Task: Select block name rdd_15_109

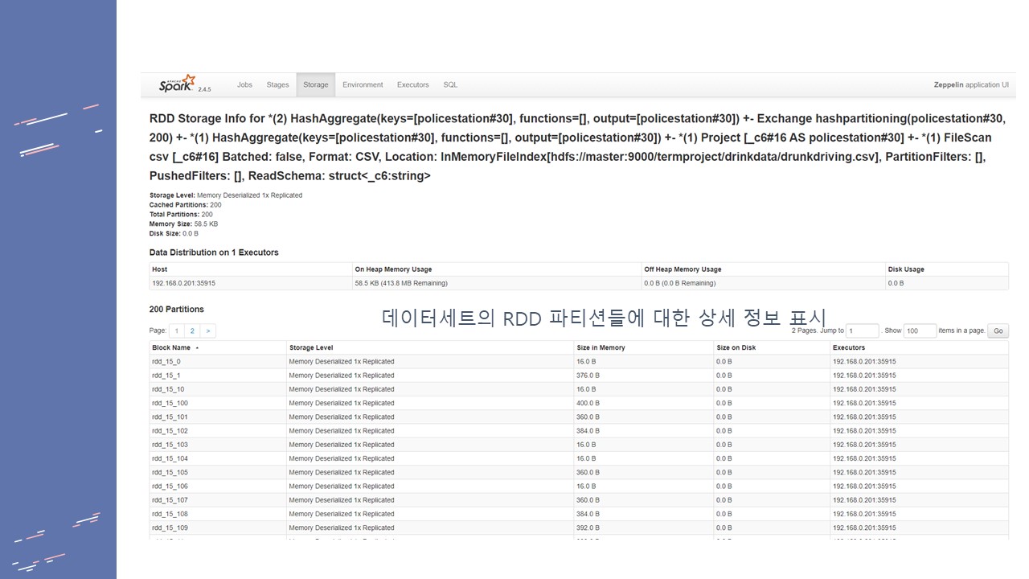Action: point(170,528)
